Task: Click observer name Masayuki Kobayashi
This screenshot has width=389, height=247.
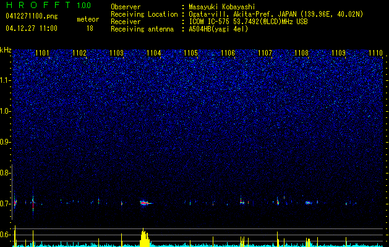Action: click(x=221, y=7)
